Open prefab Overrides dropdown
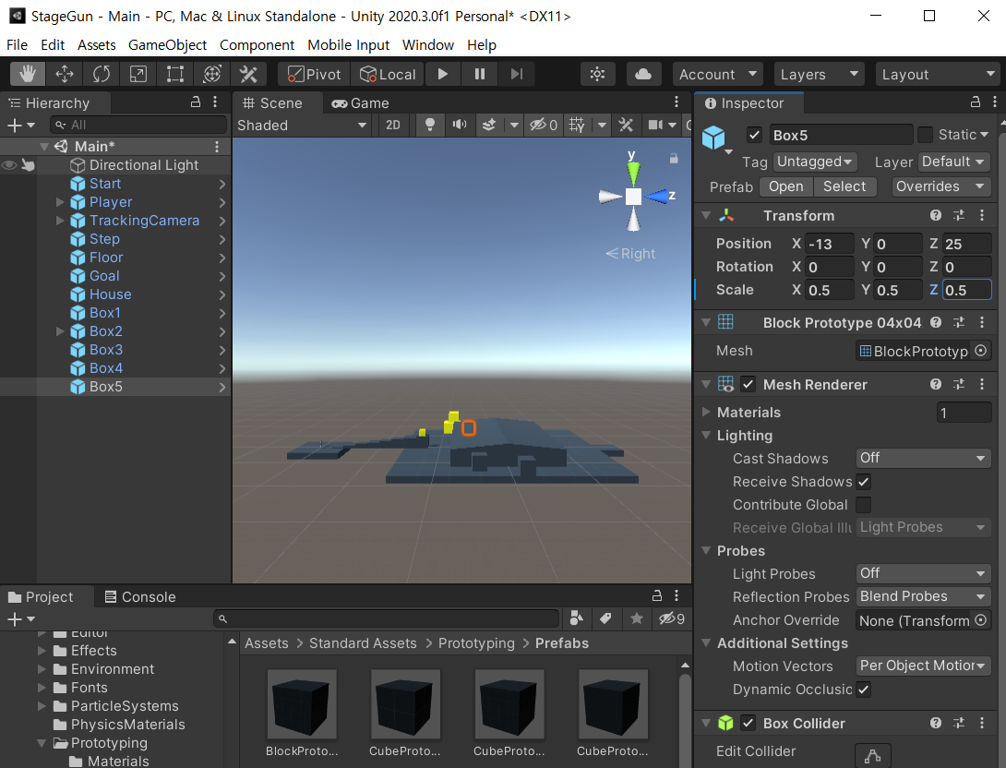Image resolution: width=1006 pixels, height=768 pixels. pyautogui.click(x=940, y=186)
